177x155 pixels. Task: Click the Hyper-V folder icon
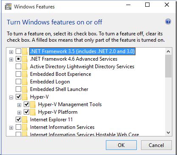(25, 97)
